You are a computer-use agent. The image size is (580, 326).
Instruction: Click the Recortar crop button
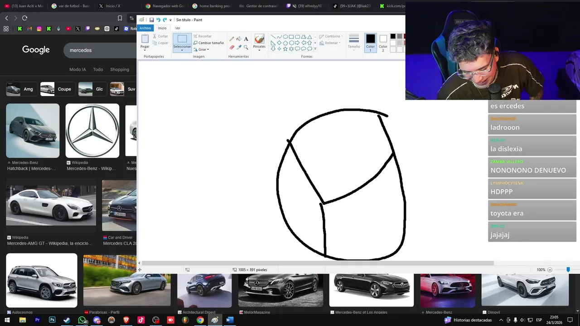coord(202,36)
